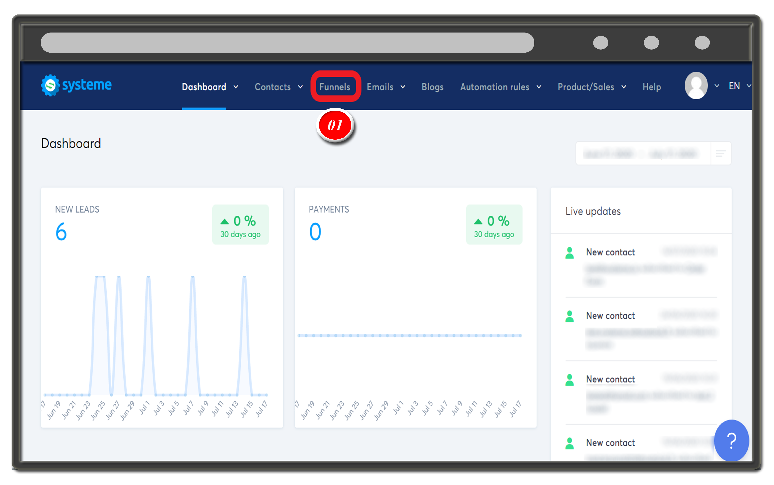Click the first New contact person icon

pos(569,253)
